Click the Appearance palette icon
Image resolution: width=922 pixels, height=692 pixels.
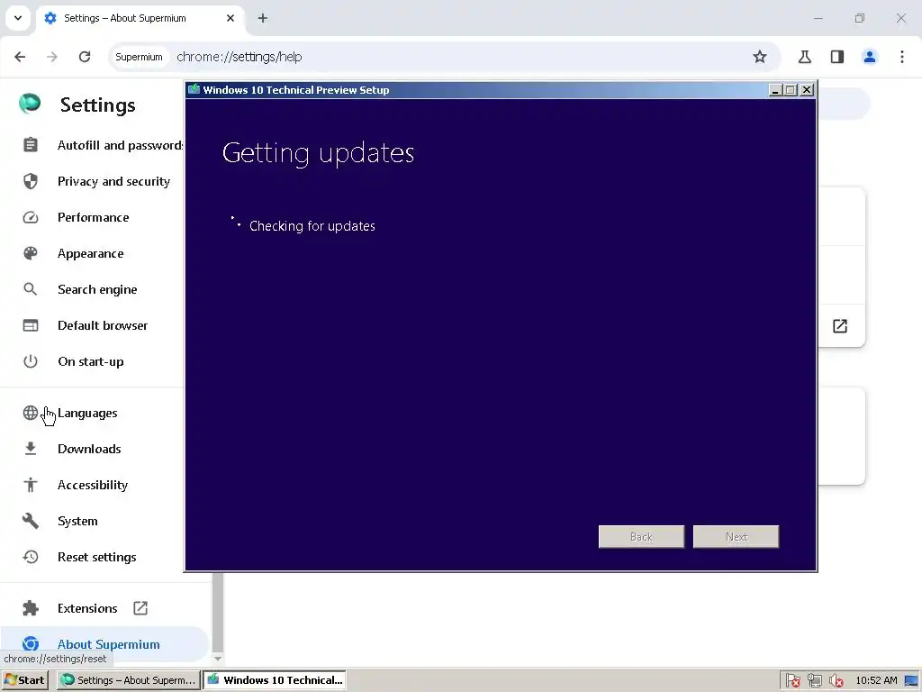tap(31, 253)
